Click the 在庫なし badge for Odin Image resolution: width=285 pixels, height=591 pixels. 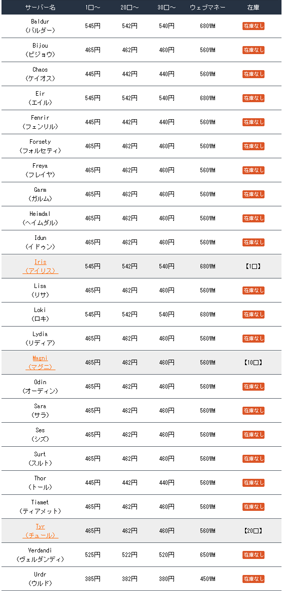click(x=253, y=386)
